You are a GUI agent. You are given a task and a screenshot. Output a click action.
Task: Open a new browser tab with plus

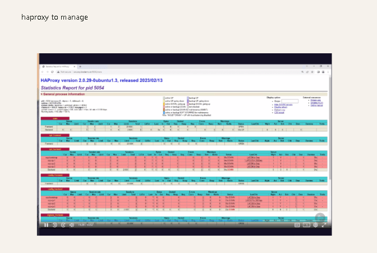click(x=80, y=67)
